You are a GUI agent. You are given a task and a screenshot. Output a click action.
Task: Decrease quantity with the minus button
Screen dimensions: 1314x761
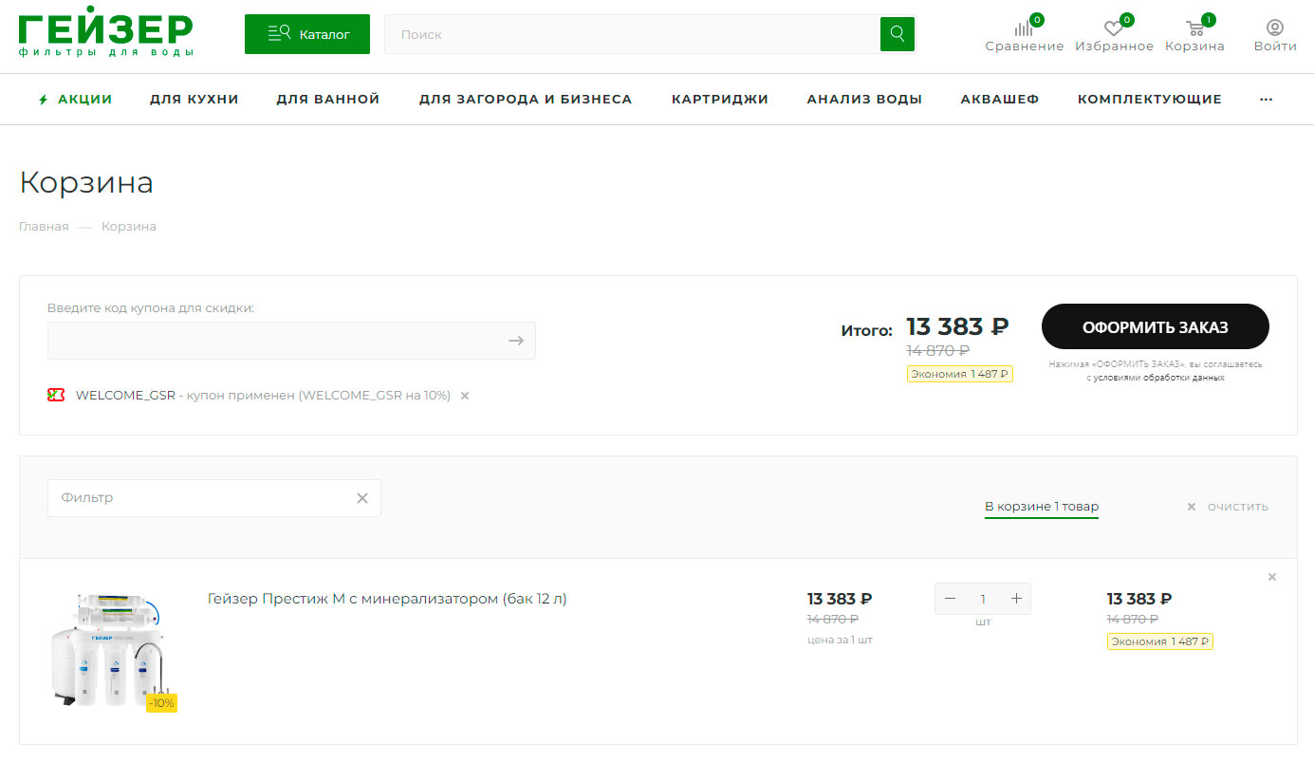(x=950, y=599)
